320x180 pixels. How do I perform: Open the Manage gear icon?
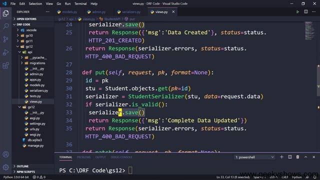(5, 167)
